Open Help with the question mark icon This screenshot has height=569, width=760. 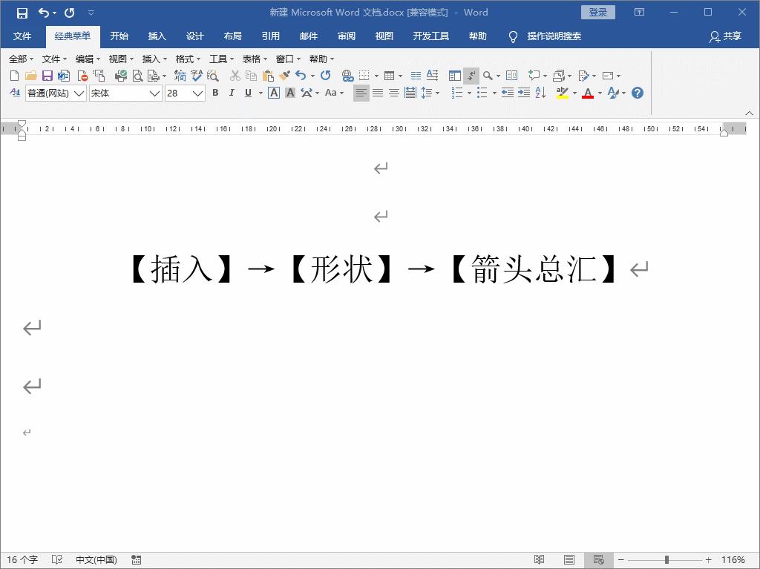click(x=636, y=93)
